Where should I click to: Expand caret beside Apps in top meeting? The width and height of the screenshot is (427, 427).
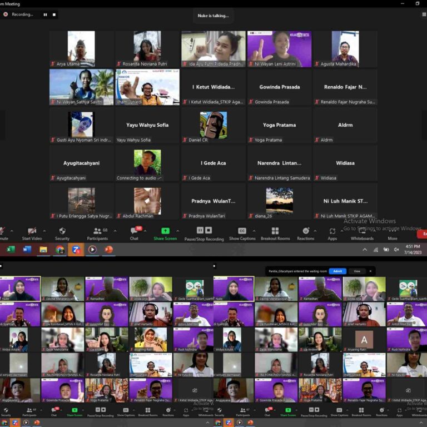pos(342,231)
